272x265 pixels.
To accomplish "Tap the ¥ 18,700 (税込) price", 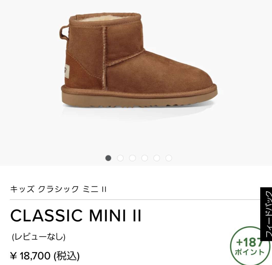I will click(45, 256).
